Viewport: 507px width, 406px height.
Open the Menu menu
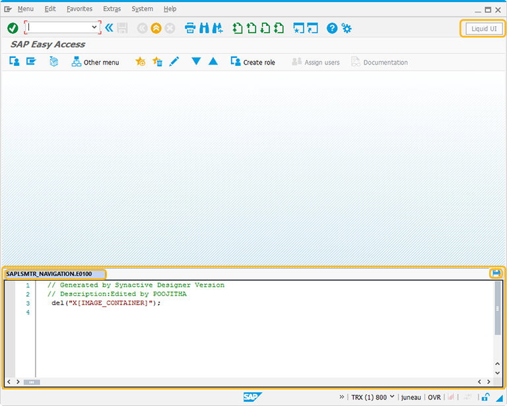click(x=26, y=9)
